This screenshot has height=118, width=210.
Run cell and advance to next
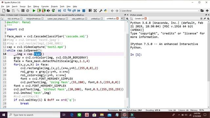coord(44,10)
